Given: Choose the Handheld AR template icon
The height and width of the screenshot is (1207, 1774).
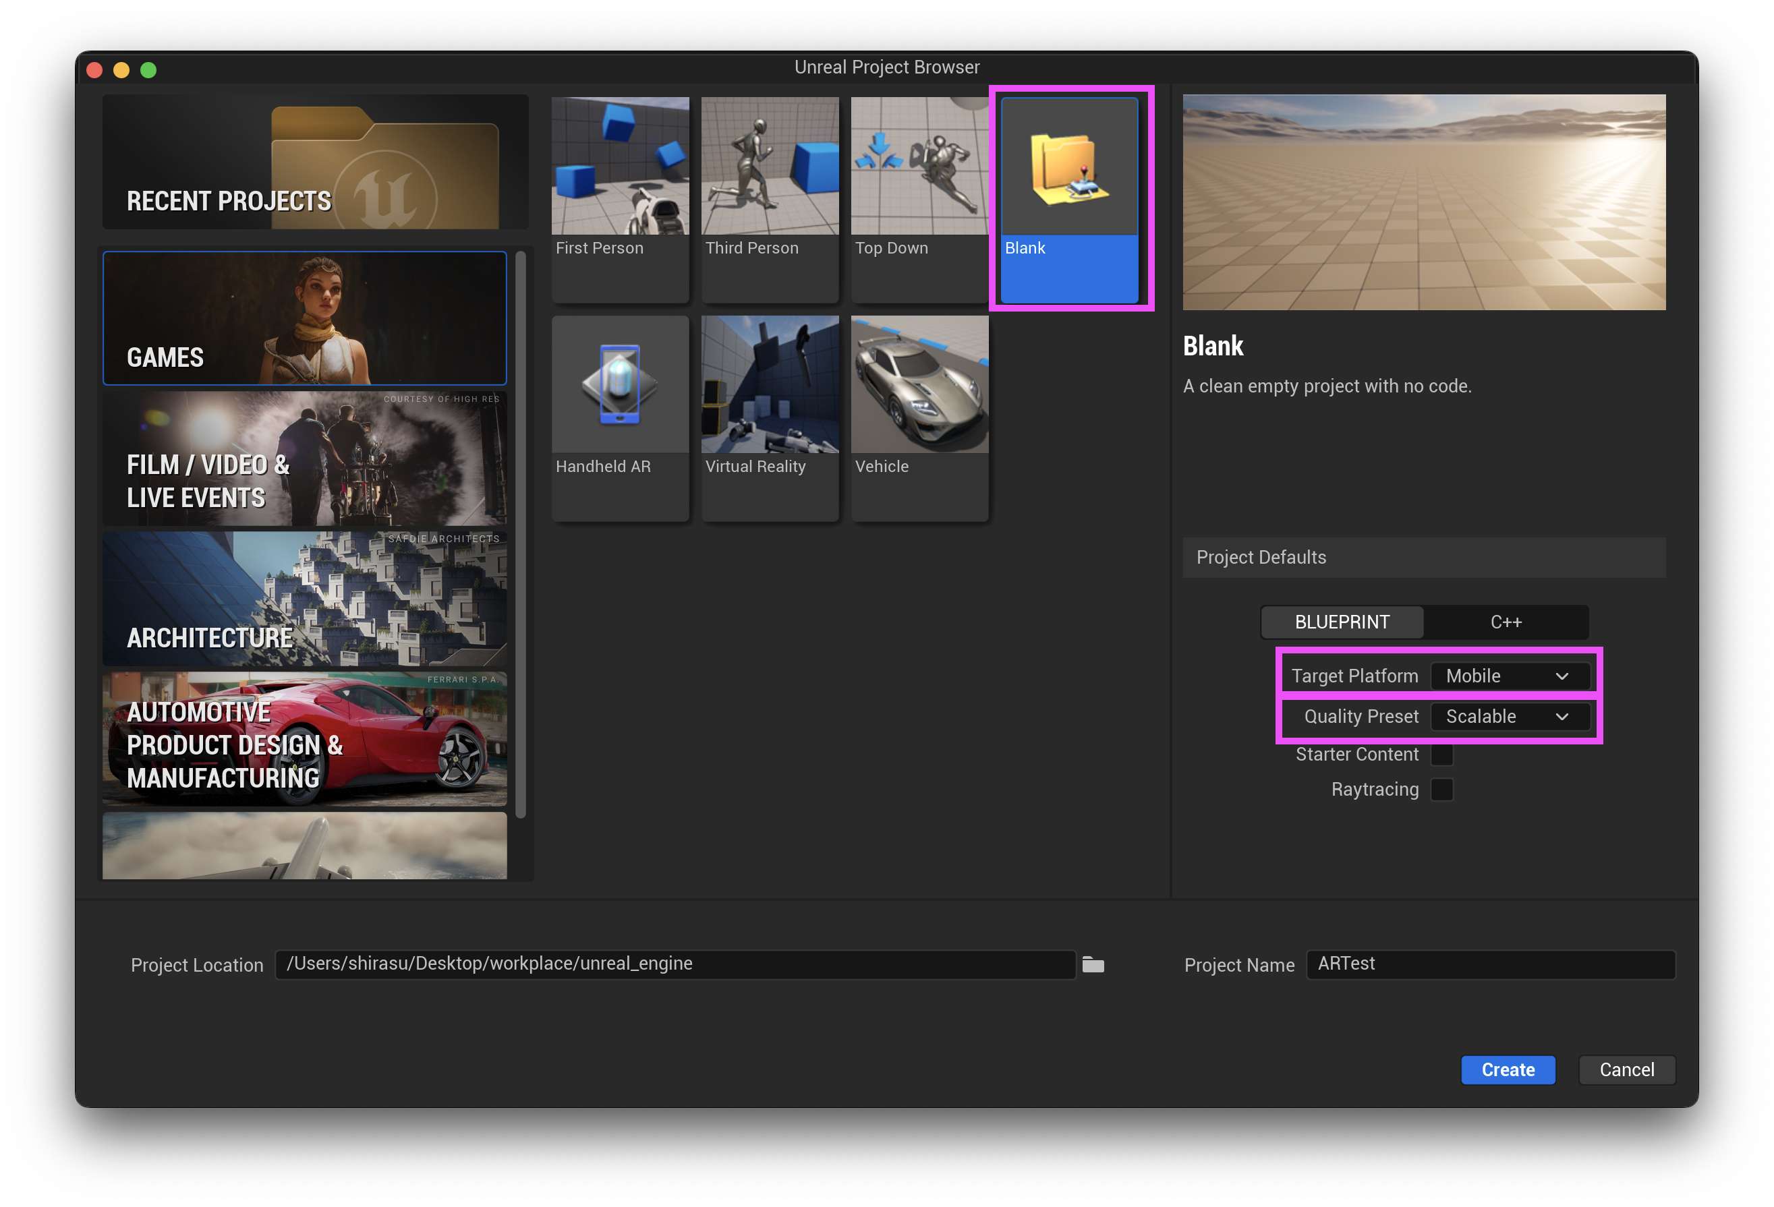Looking at the screenshot, I should click(620, 384).
